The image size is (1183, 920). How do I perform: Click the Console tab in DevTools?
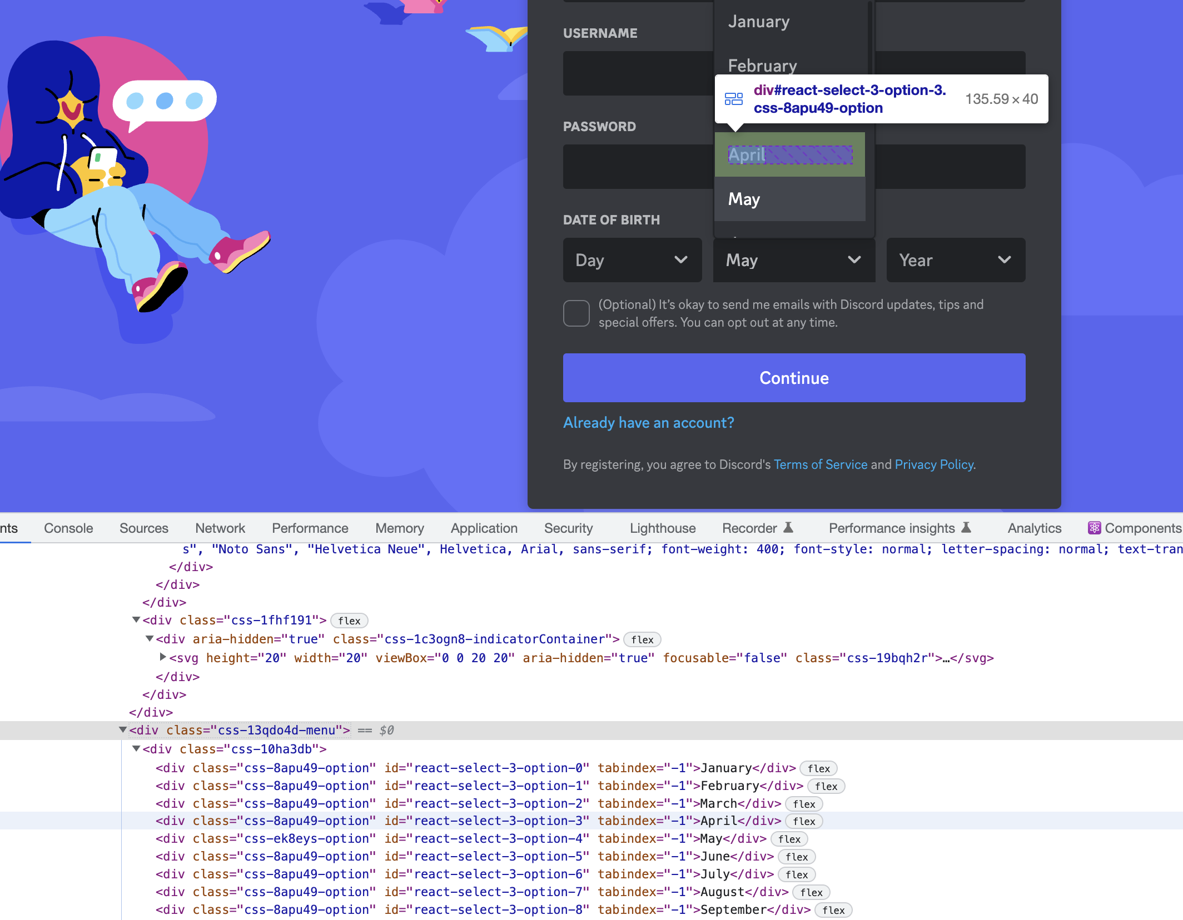tap(68, 528)
